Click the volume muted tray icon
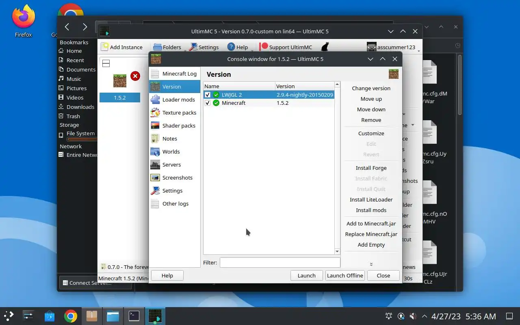The width and height of the screenshot is (520, 325). pos(413,316)
